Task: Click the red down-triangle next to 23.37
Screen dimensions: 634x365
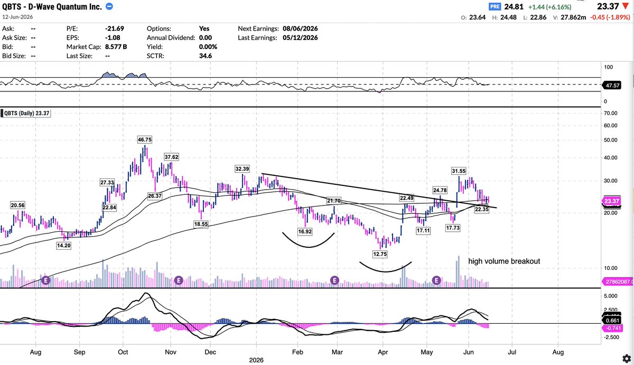Action: tap(626, 7)
